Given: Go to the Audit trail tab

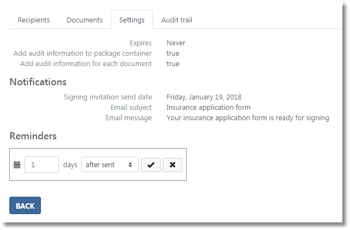Looking at the screenshot, I should pyautogui.click(x=176, y=20).
